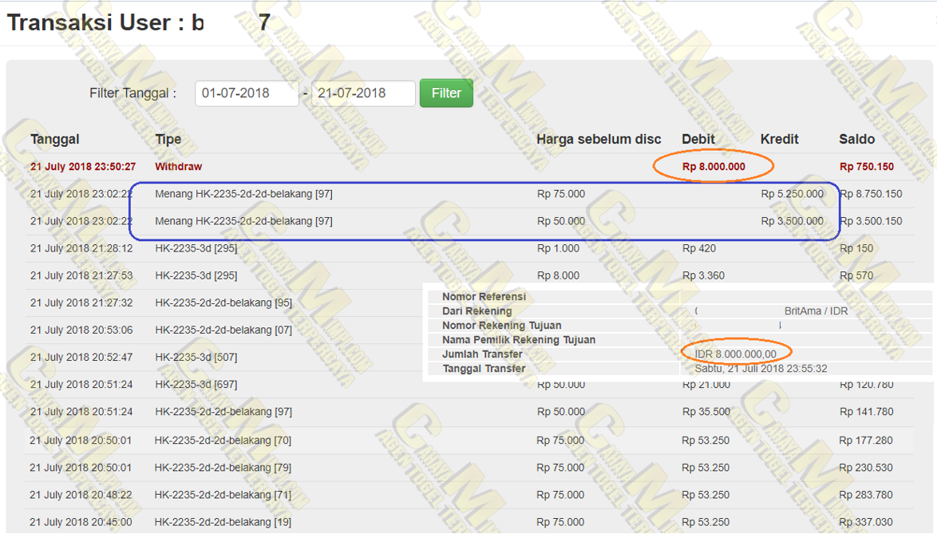This screenshot has height=538, width=937.
Task: Click the start date field showing 01-07-2018
Action: 247,93
